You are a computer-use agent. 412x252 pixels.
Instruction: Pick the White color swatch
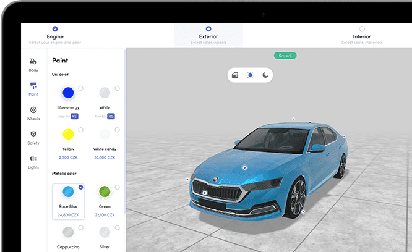coord(105,93)
